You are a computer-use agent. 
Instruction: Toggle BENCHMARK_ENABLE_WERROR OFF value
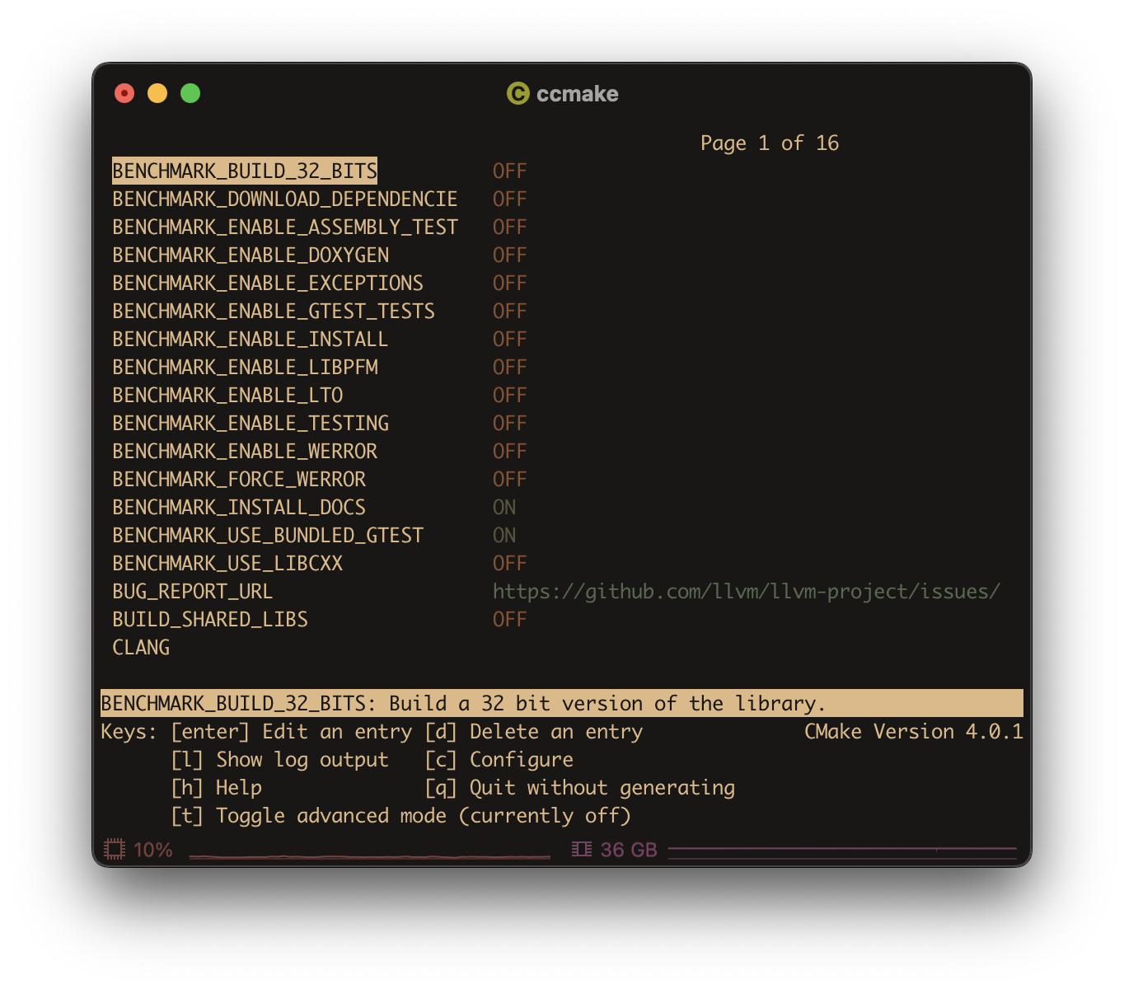click(x=509, y=451)
